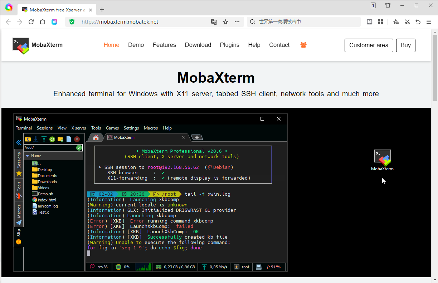
Task: Click the Buy button
Action: click(x=406, y=45)
